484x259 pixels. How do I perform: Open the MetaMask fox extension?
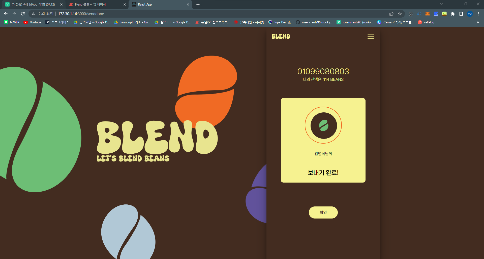[428, 14]
